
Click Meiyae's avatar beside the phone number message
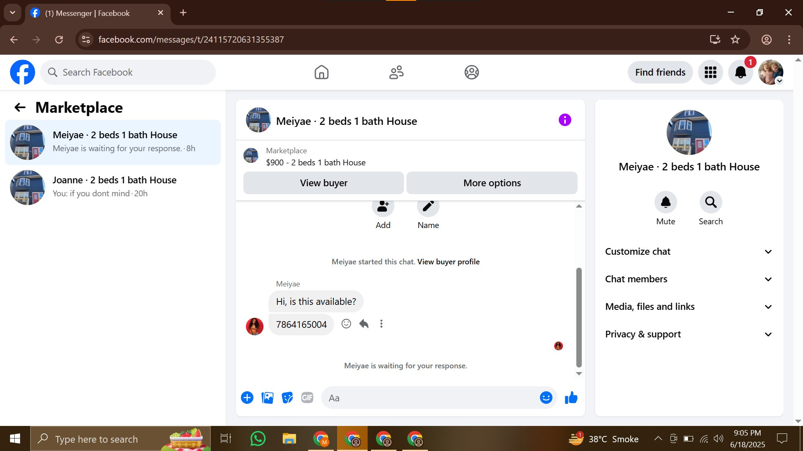[x=254, y=326]
